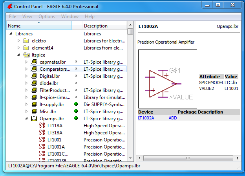Collapse the Libraries tree root
Image resolution: width=245 pixels, height=176 pixels.
[x=11, y=34]
